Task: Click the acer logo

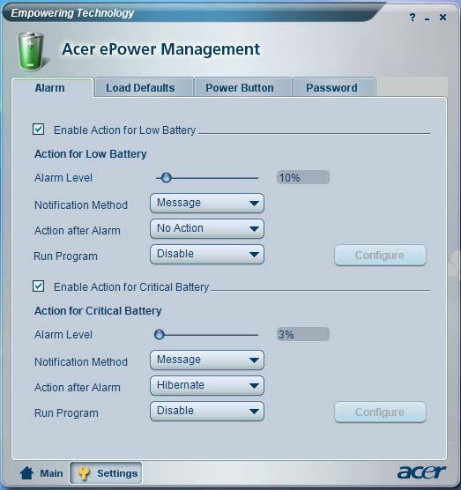Action: coord(421,471)
